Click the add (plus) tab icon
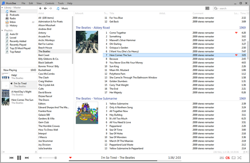Screen dimensions: 250x163 click(x=40, y=8)
